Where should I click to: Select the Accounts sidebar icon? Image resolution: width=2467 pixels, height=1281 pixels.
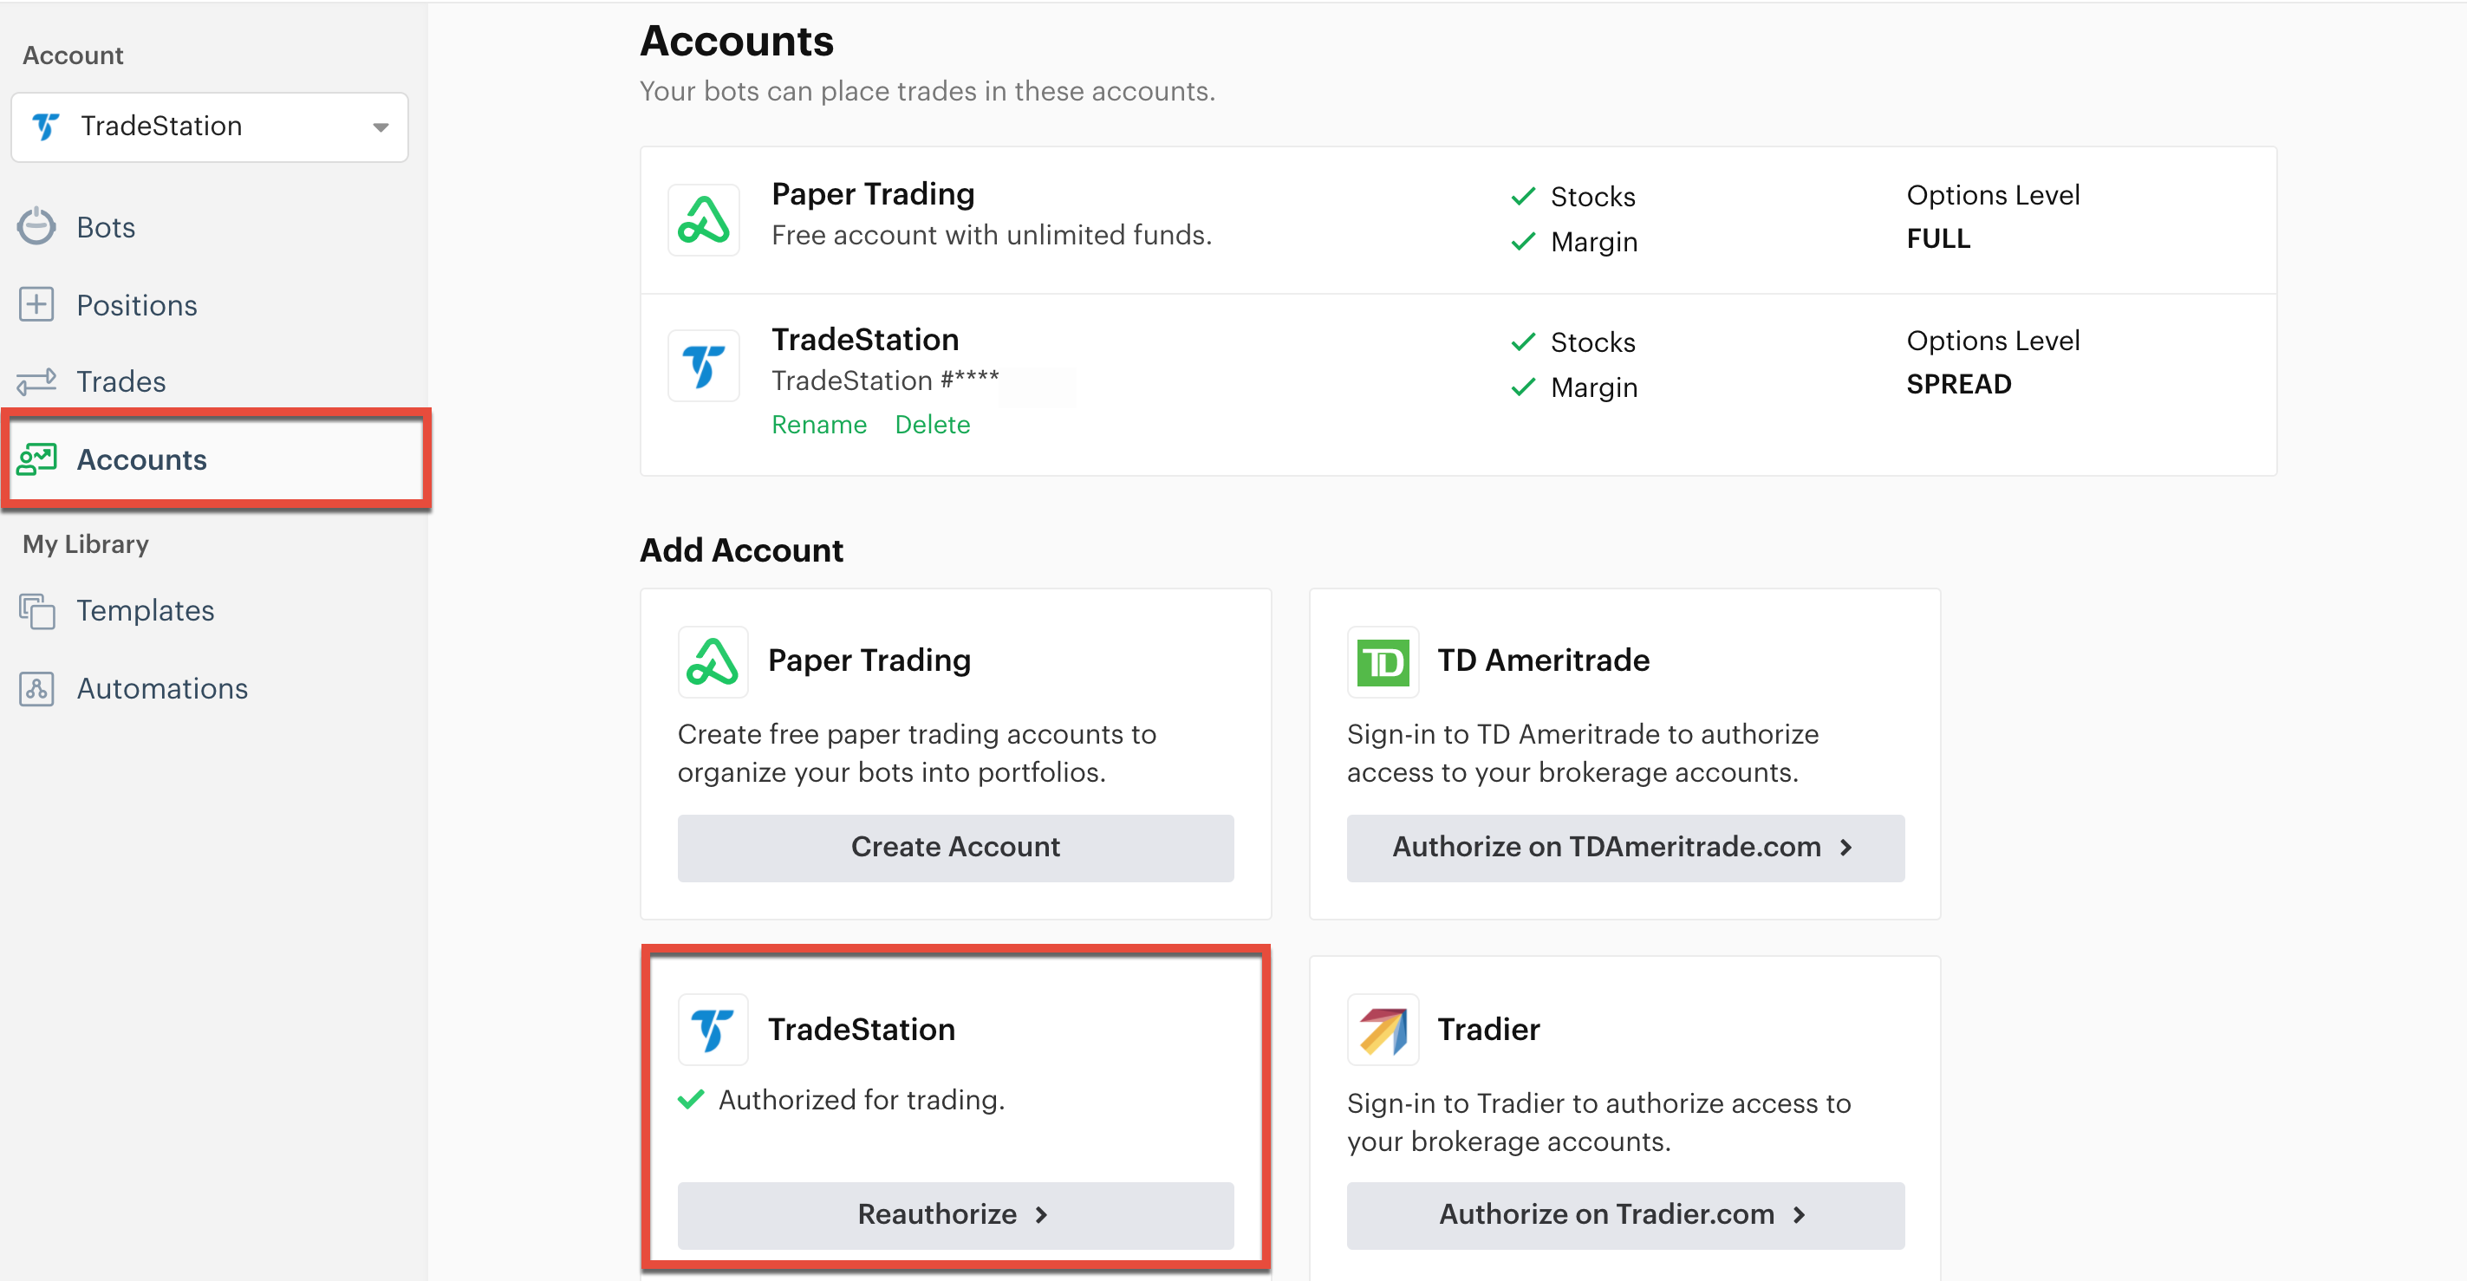pyautogui.click(x=36, y=459)
